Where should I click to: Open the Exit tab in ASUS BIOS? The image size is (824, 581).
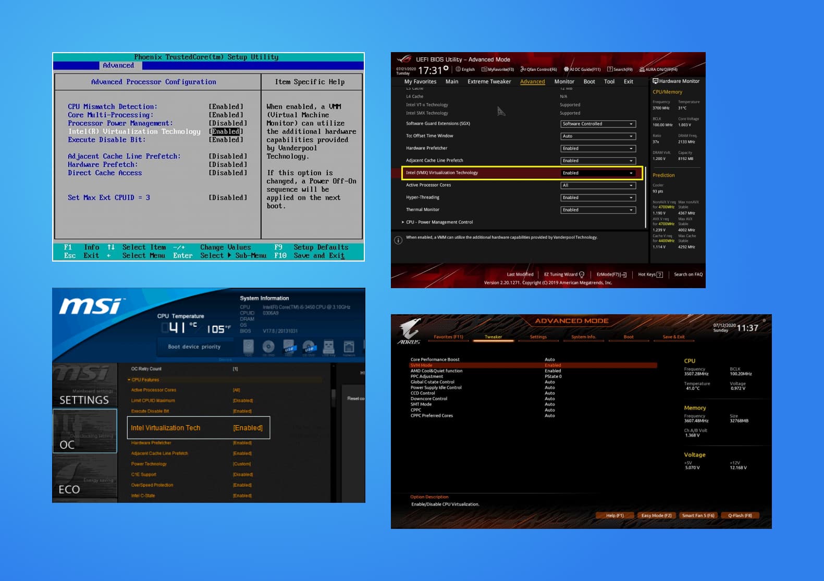tap(629, 82)
